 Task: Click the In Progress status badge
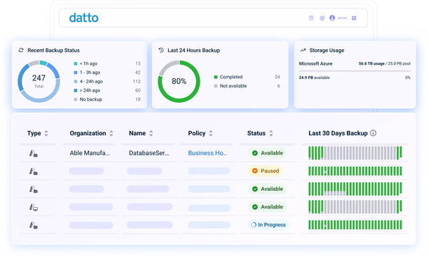point(268,225)
